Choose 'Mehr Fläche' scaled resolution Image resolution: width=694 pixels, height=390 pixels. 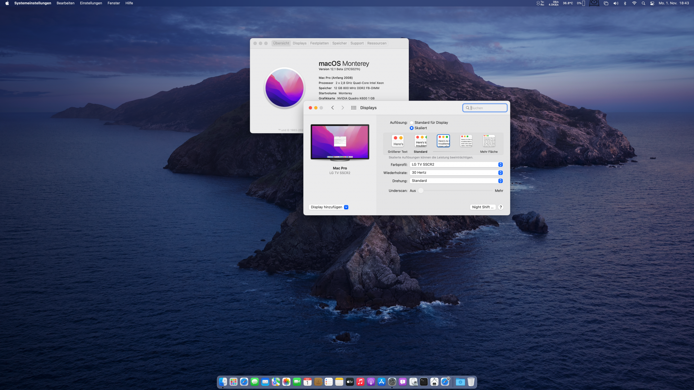[x=489, y=141]
